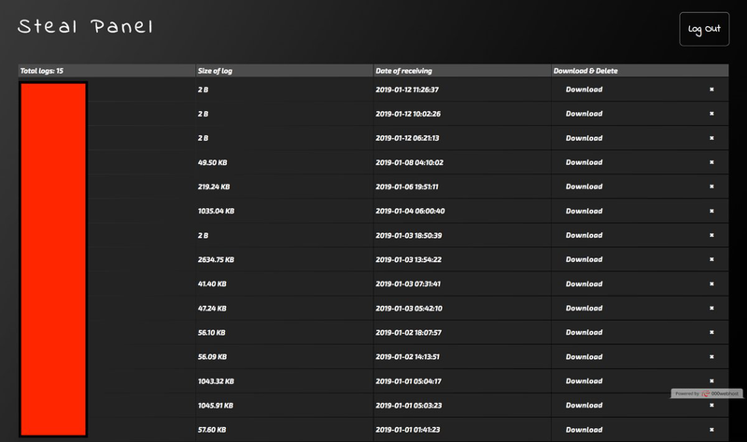The image size is (747, 442).
Task: Delete the log received 2019-01-12 10:02:26
Action: pos(712,114)
